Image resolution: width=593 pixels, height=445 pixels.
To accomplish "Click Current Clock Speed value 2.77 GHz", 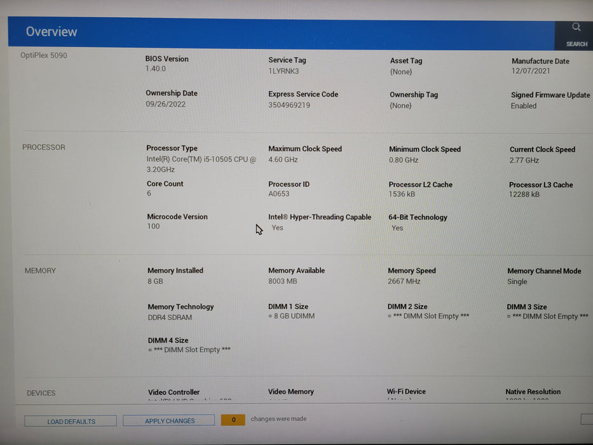I will (524, 160).
